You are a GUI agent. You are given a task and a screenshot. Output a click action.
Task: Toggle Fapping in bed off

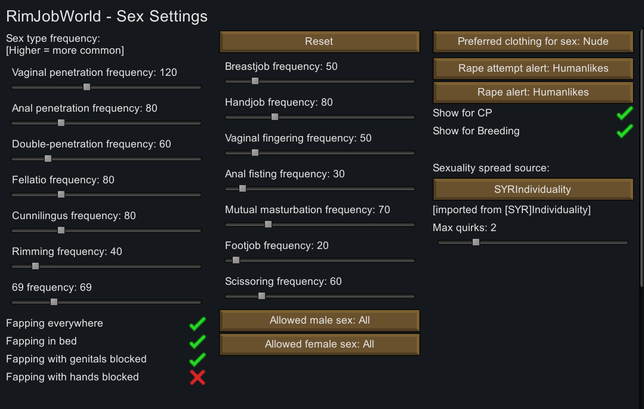click(198, 341)
